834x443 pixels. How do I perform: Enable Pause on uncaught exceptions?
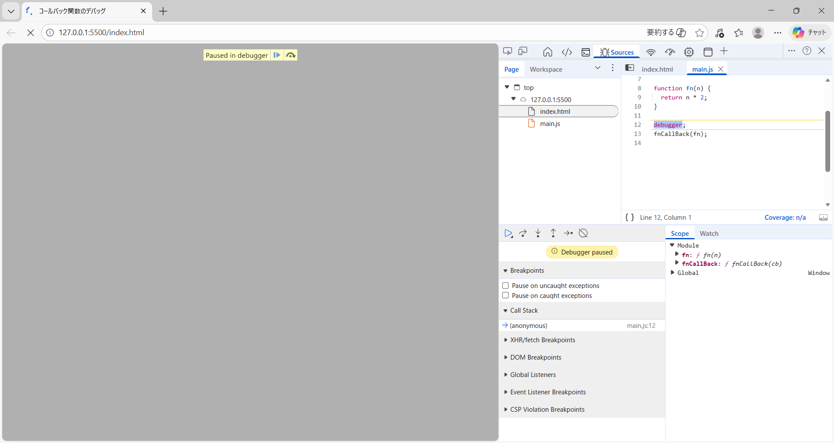tap(506, 286)
